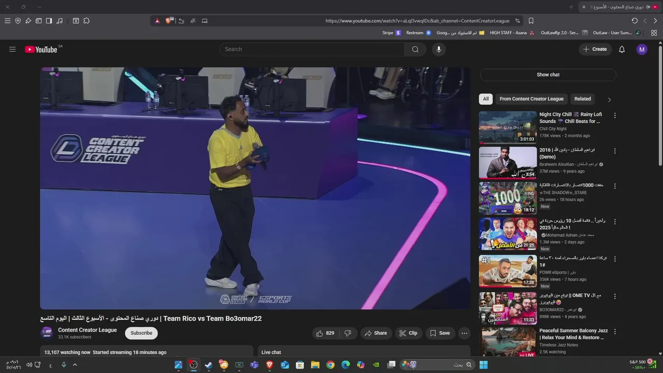Open options for THE SHADOW_STARE video
The width and height of the screenshot is (663, 373).
[615, 186]
